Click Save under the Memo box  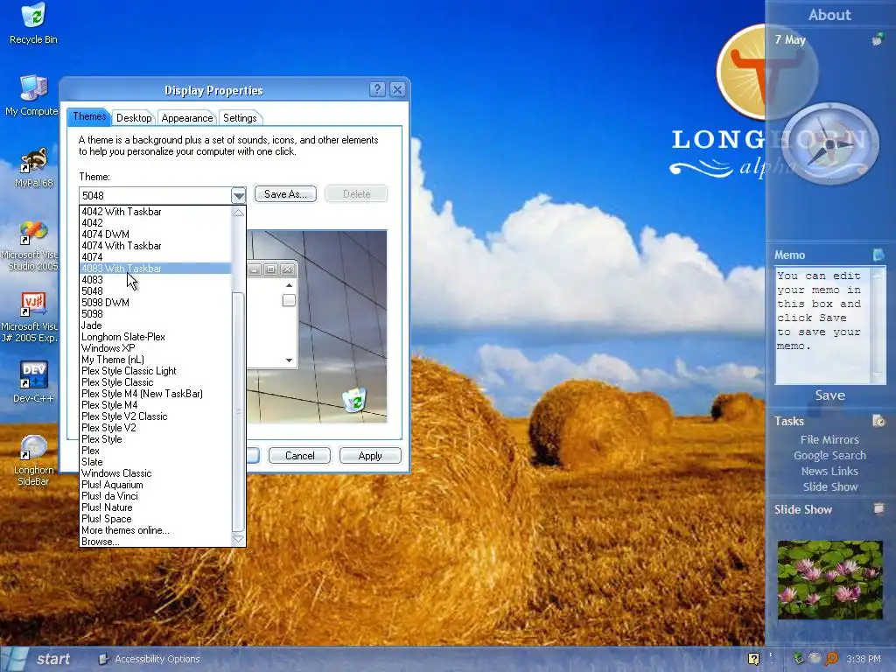coord(829,395)
